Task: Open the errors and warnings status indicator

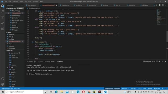Action: tap(17, 89)
